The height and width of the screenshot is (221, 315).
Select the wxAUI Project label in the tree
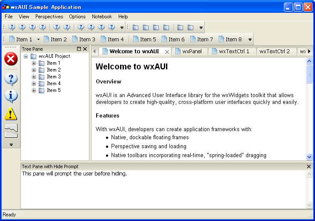[x=54, y=56]
